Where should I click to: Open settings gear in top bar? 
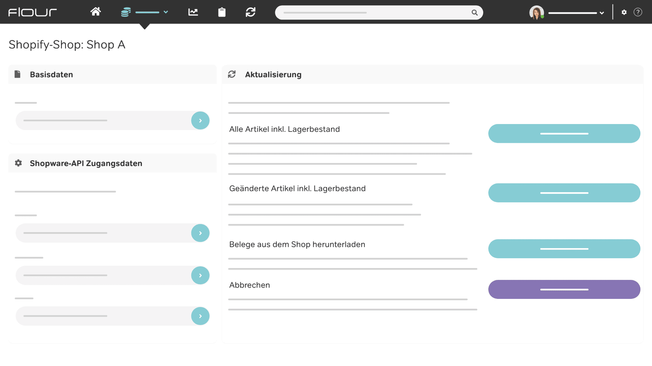coord(624,12)
